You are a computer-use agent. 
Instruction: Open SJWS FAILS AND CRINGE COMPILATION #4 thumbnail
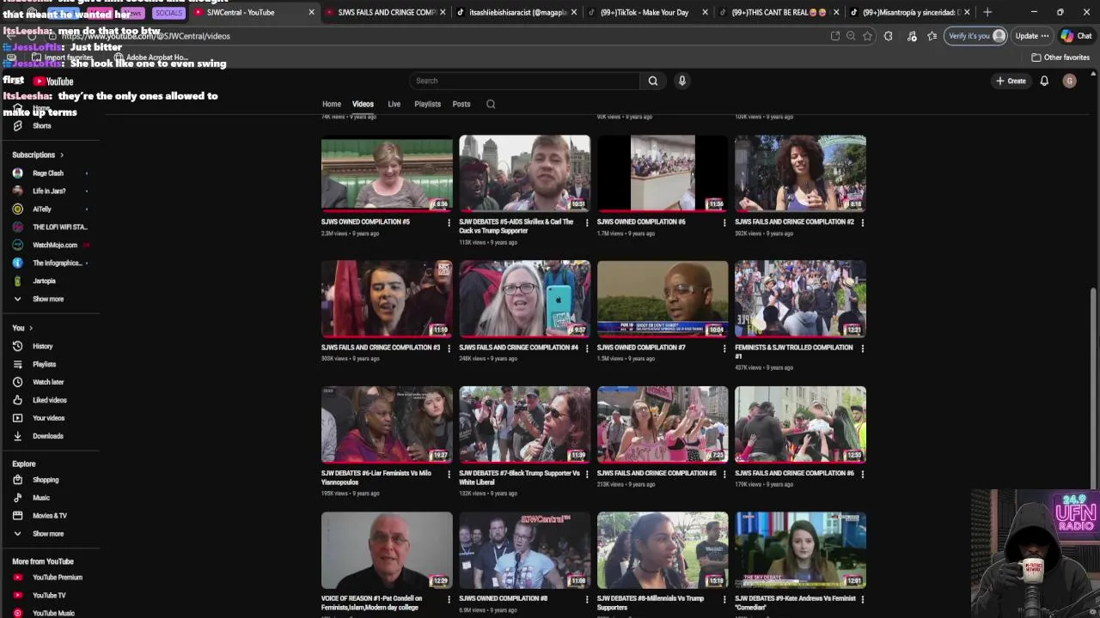click(x=524, y=299)
